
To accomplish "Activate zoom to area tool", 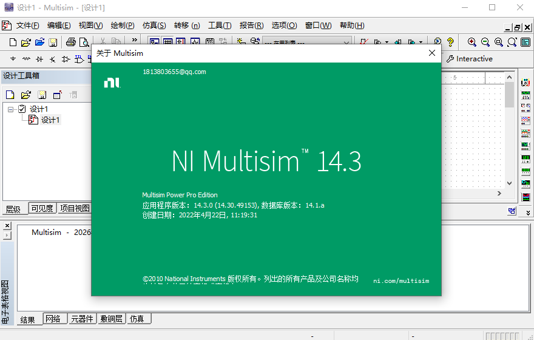I will (499, 42).
